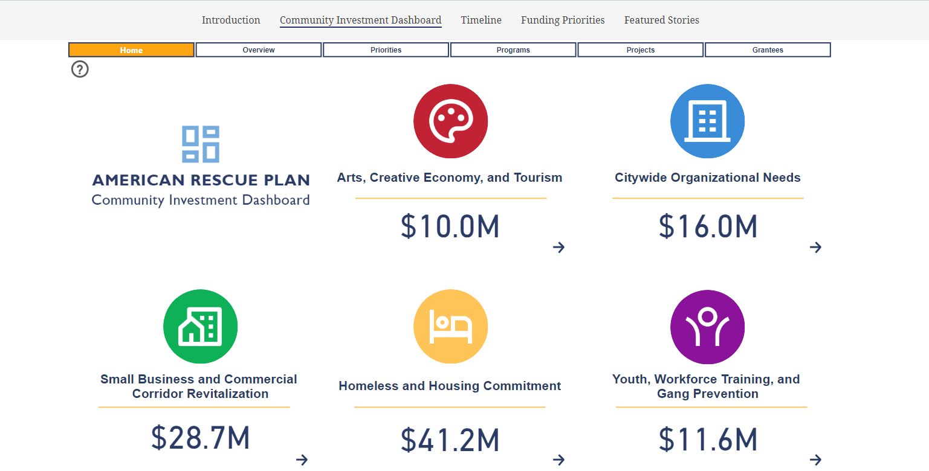The height and width of the screenshot is (471, 929).
Task: Go to the Grantees tab
Action: click(768, 50)
